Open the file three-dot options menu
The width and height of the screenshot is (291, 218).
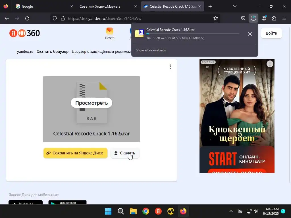point(171,67)
